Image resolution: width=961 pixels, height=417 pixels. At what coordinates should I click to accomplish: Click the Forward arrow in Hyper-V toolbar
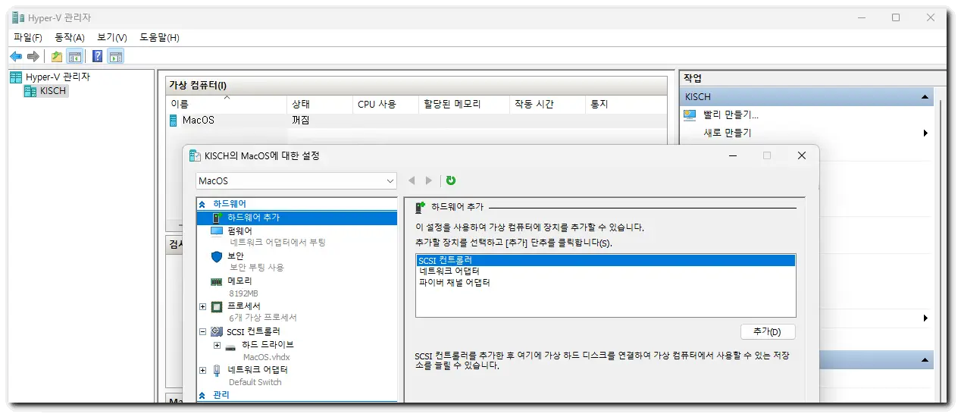coord(33,56)
